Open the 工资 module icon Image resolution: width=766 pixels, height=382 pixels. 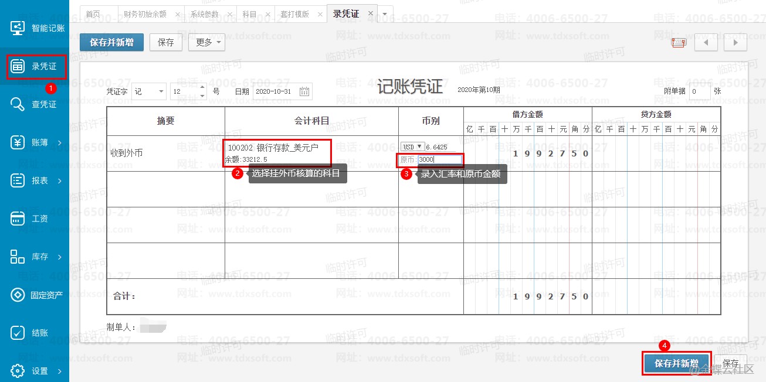click(x=17, y=219)
